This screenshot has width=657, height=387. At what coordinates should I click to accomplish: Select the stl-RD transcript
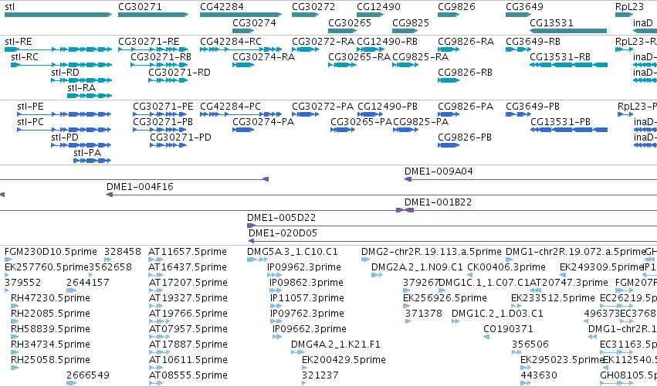click(82, 80)
